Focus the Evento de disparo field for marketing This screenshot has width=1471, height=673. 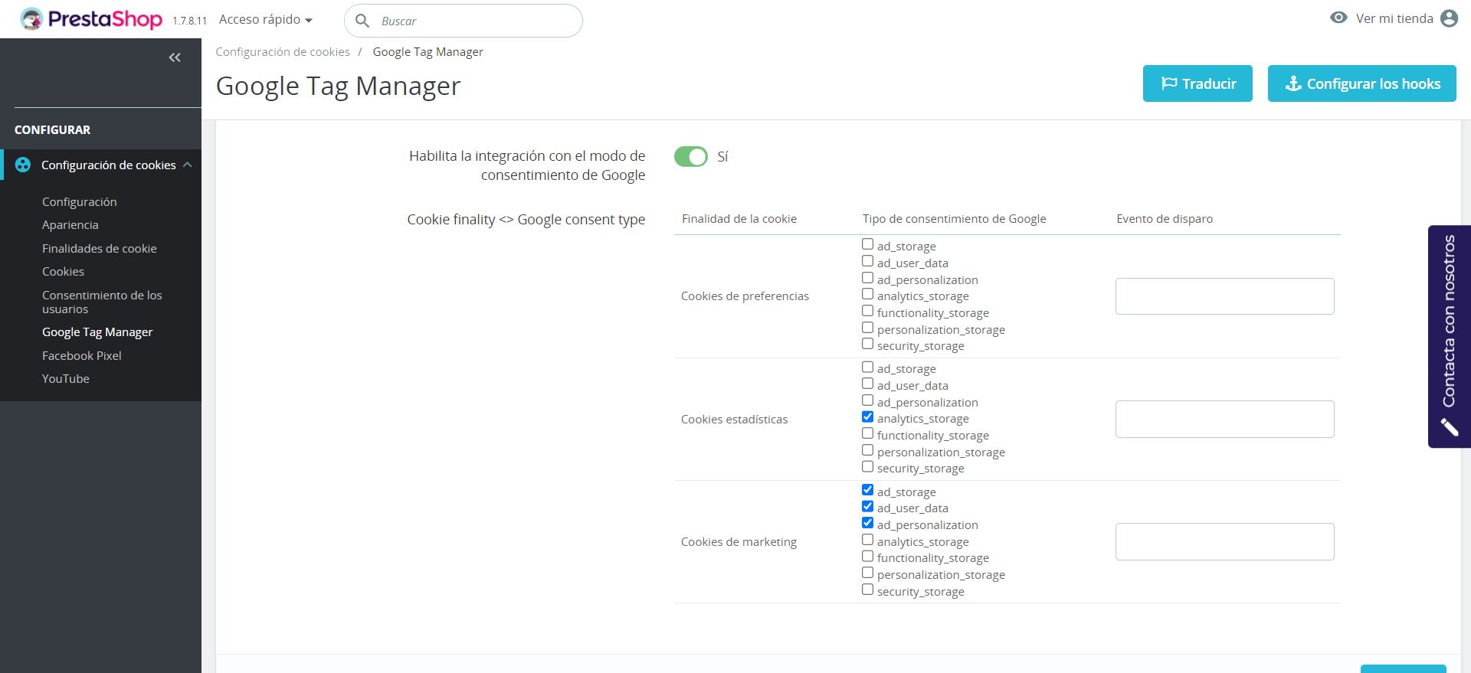[x=1224, y=541]
